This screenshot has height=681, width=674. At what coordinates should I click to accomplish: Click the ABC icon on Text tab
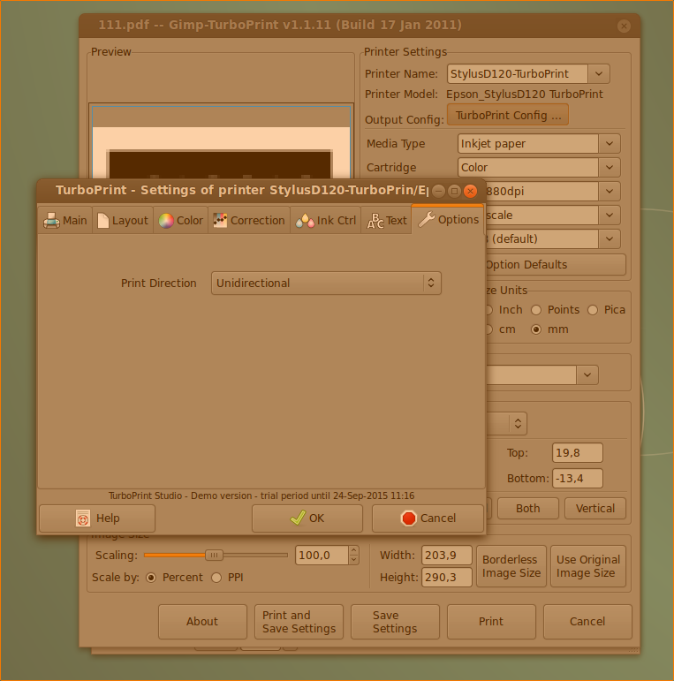coord(375,221)
